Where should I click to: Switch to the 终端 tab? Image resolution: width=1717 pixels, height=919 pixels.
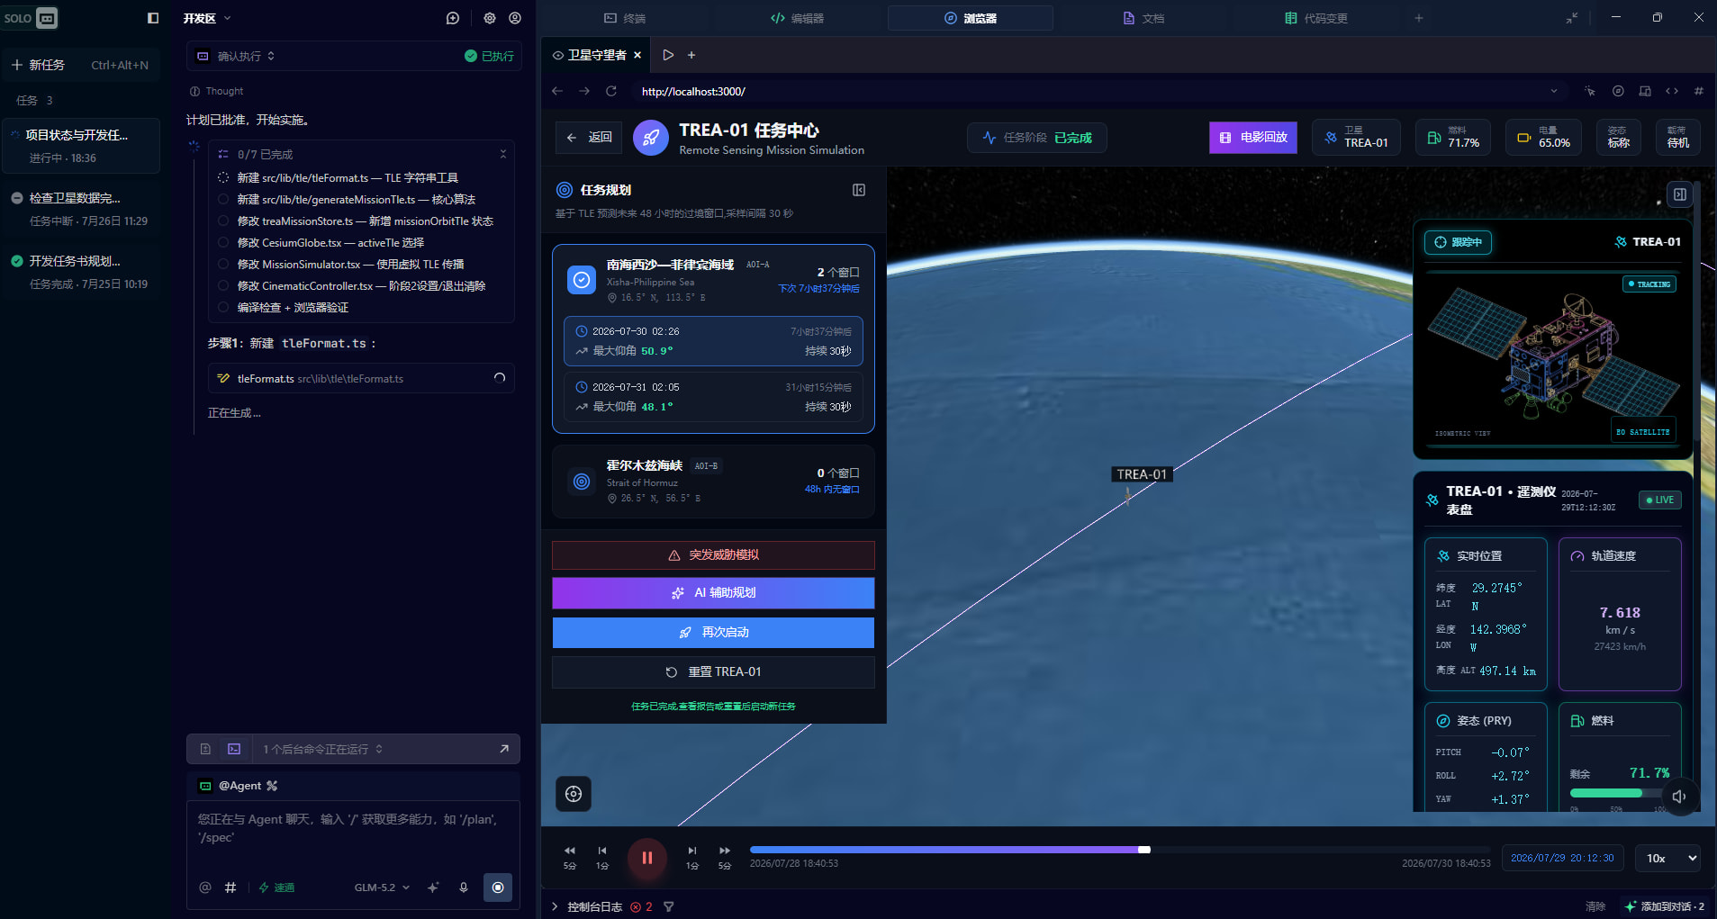pos(625,18)
